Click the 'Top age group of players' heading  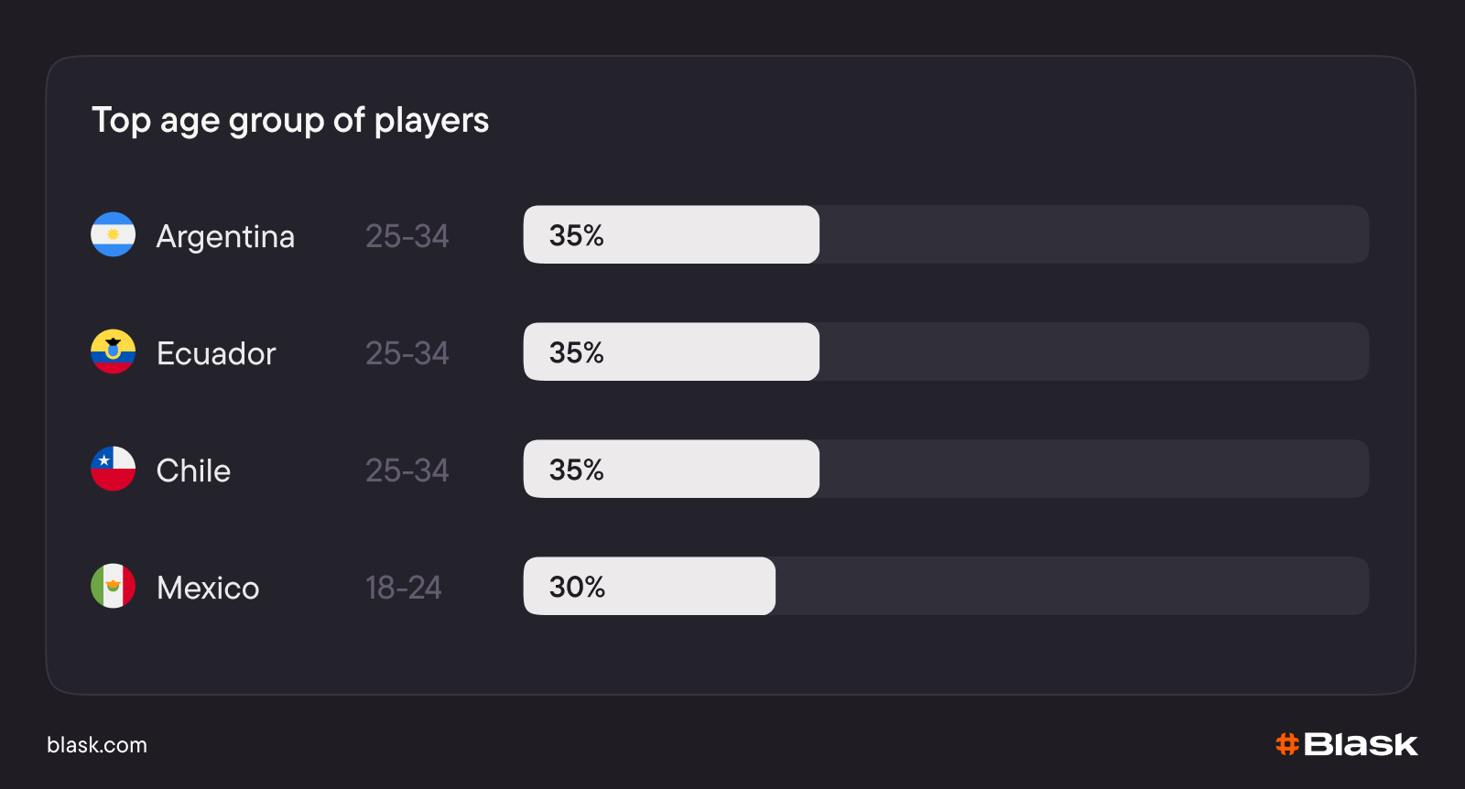pyautogui.click(x=290, y=121)
